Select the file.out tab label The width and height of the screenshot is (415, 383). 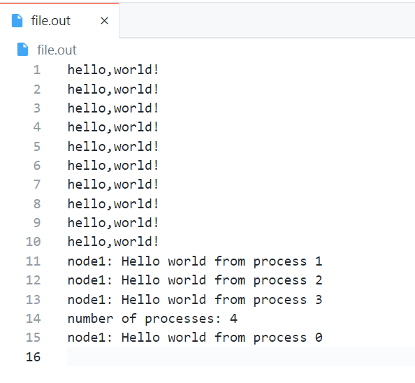51,21
